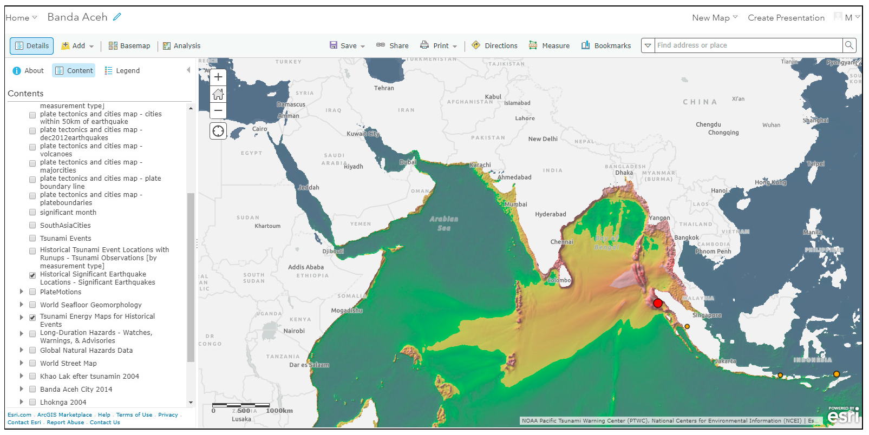Open the Measure tool
Viewport: 869px width, 435px height.
click(x=549, y=46)
